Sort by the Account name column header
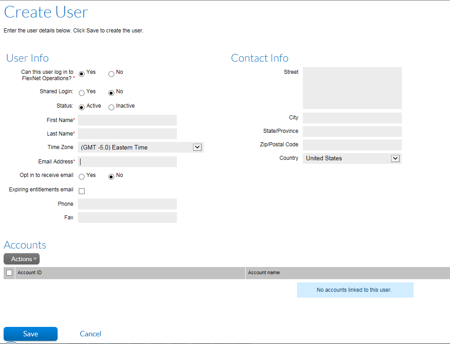Screen dimensions: 450x344 pos(264,272)
